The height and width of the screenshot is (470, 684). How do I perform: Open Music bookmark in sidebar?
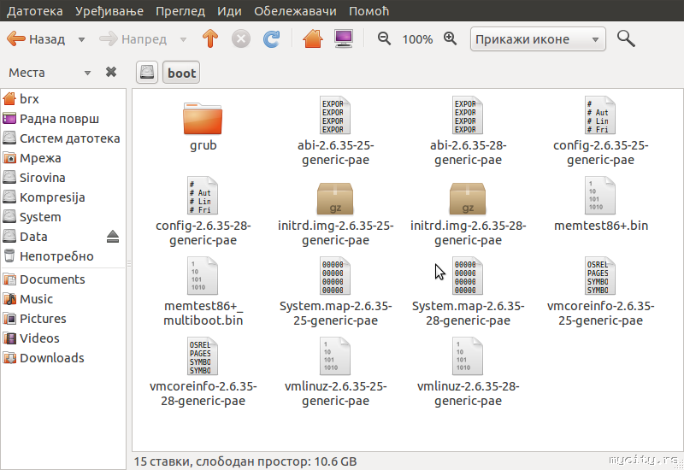63,298
